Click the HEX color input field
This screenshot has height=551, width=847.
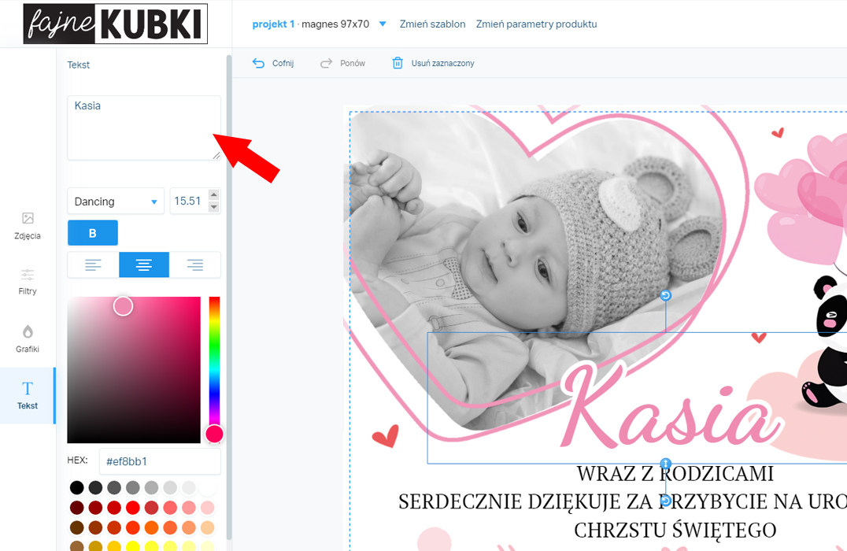(160, 461)
